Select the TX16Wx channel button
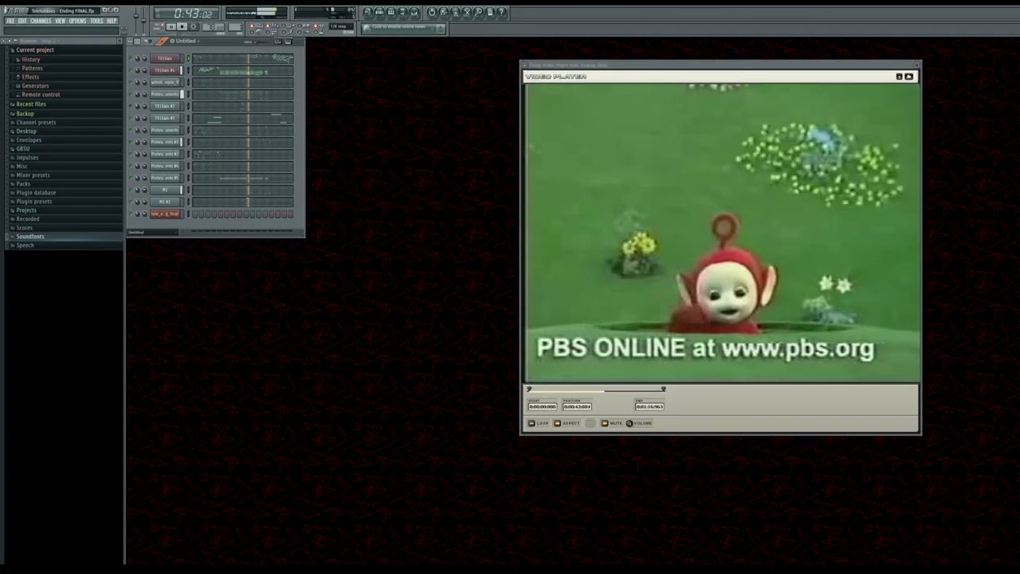 pos(165,58)
